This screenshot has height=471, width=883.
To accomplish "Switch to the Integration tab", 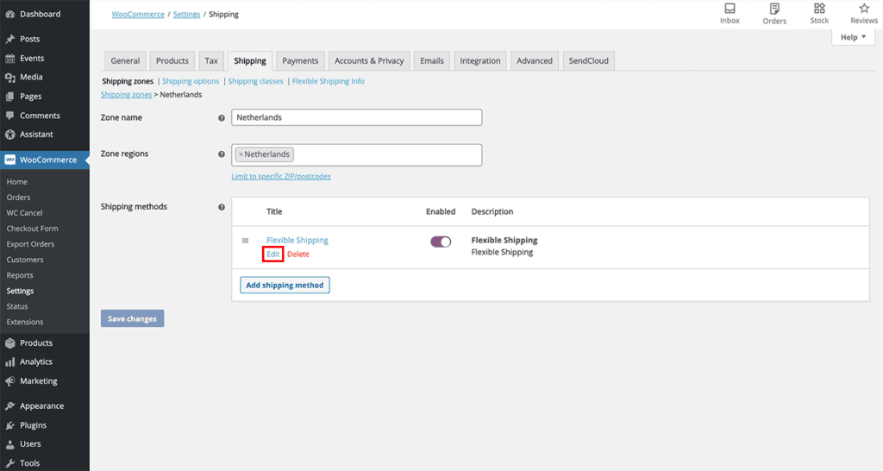I will click(479, 61).
